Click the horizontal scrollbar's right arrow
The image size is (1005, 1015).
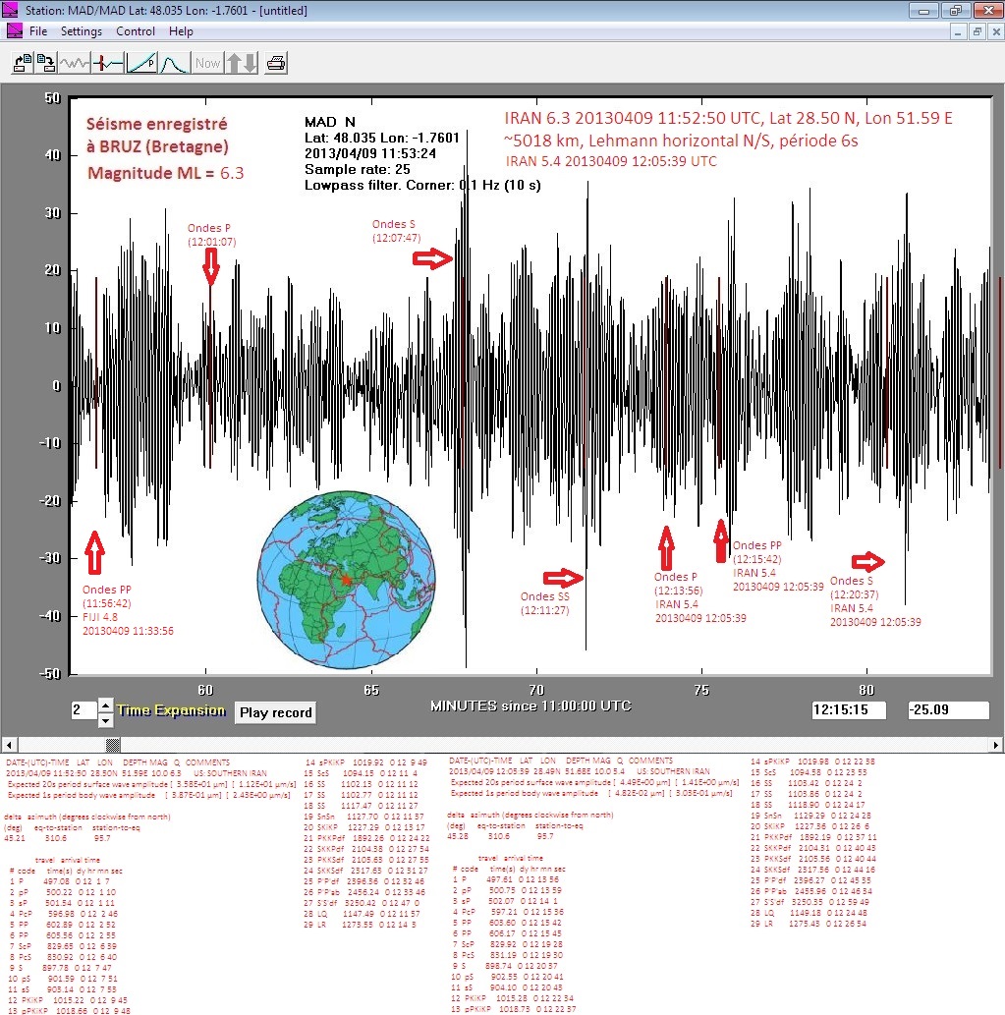996,744
